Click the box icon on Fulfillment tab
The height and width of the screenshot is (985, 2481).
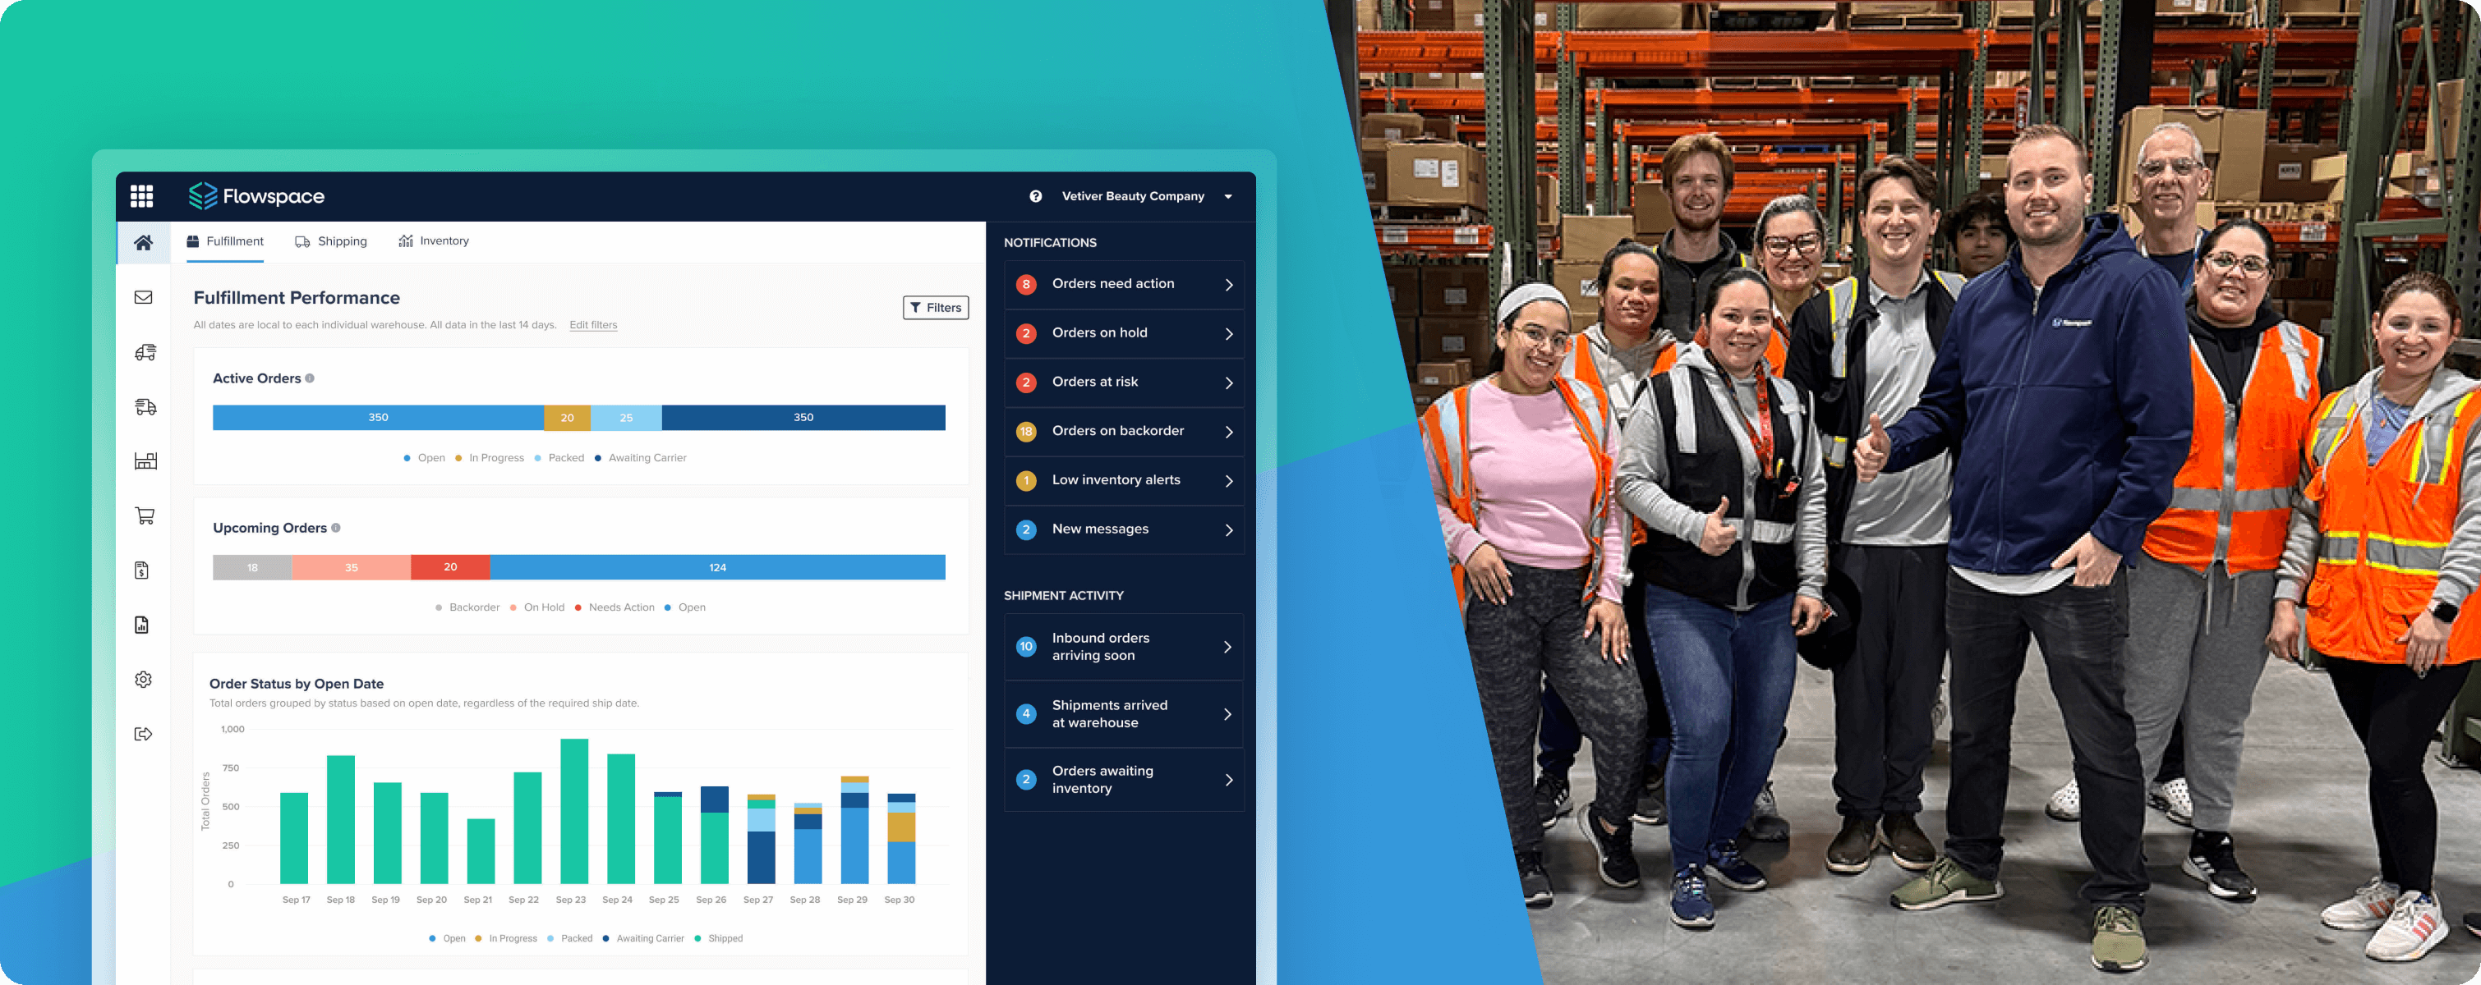coord(192,241)
